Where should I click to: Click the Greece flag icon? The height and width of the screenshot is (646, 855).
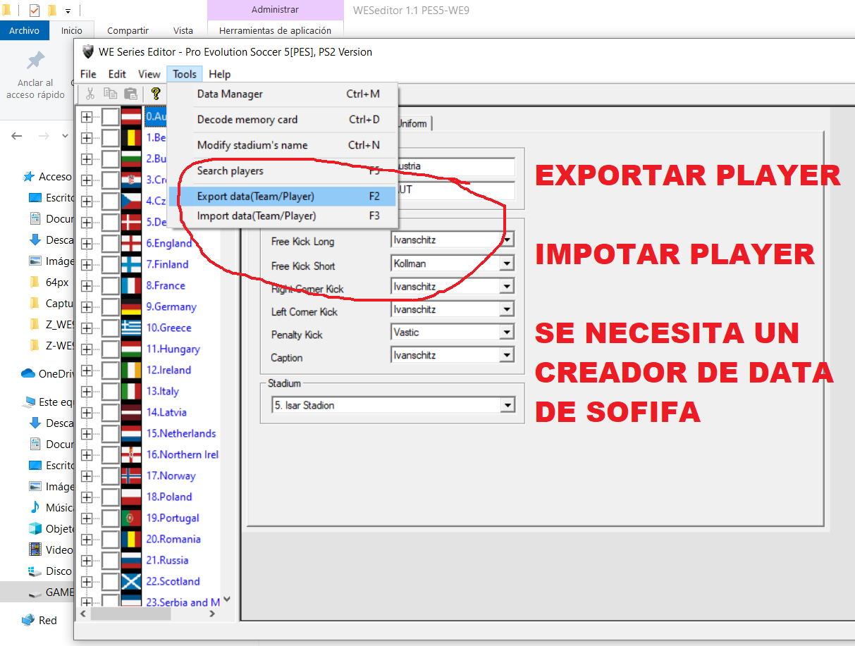click(131, 328)
